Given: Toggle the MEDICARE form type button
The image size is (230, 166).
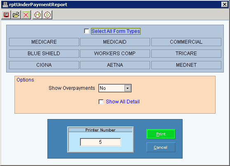Looking at the screenshot, I should click(44, 42).
